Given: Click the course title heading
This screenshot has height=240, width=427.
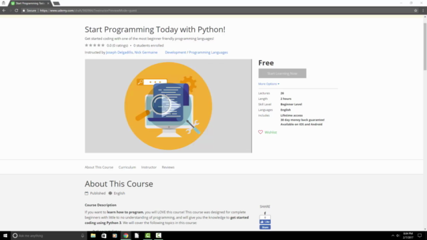Looking at the screenshot, I should pyautogui.click(x=155, y=29).
